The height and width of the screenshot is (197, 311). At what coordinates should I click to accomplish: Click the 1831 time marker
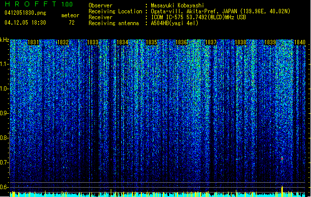[33, 42]
